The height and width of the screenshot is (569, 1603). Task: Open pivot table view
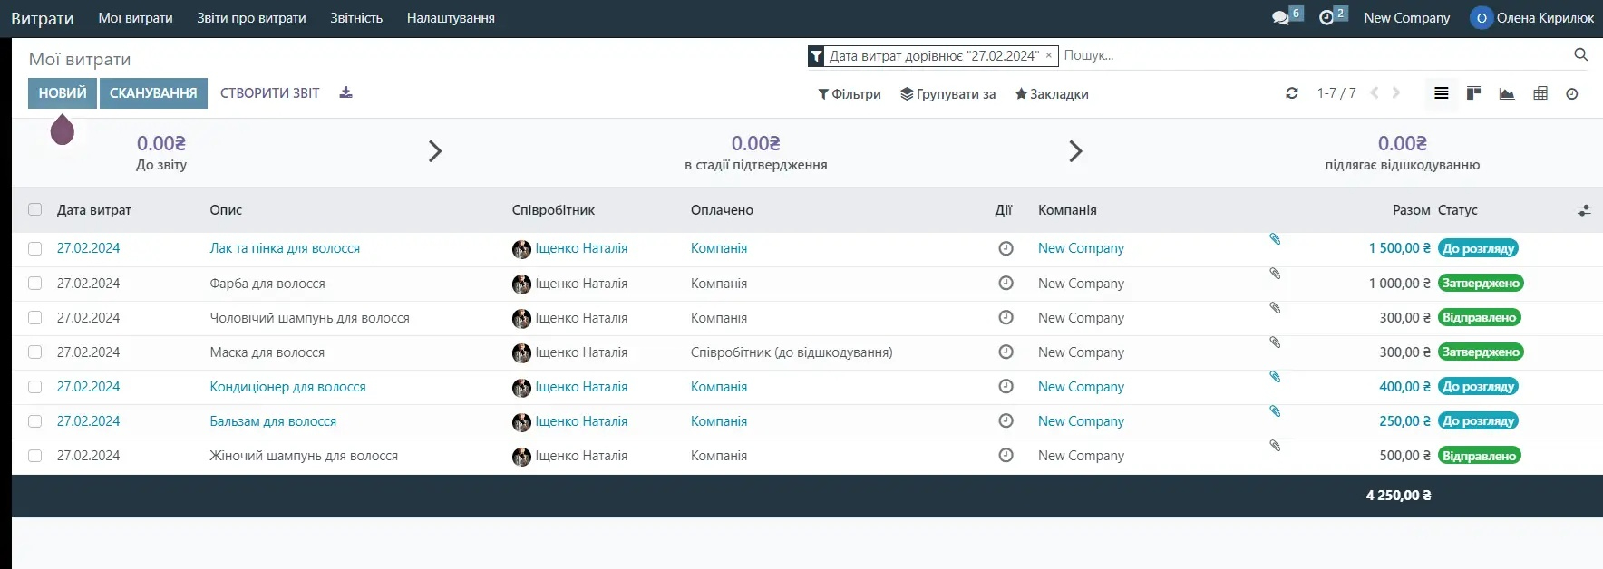tap(1540, 93)
